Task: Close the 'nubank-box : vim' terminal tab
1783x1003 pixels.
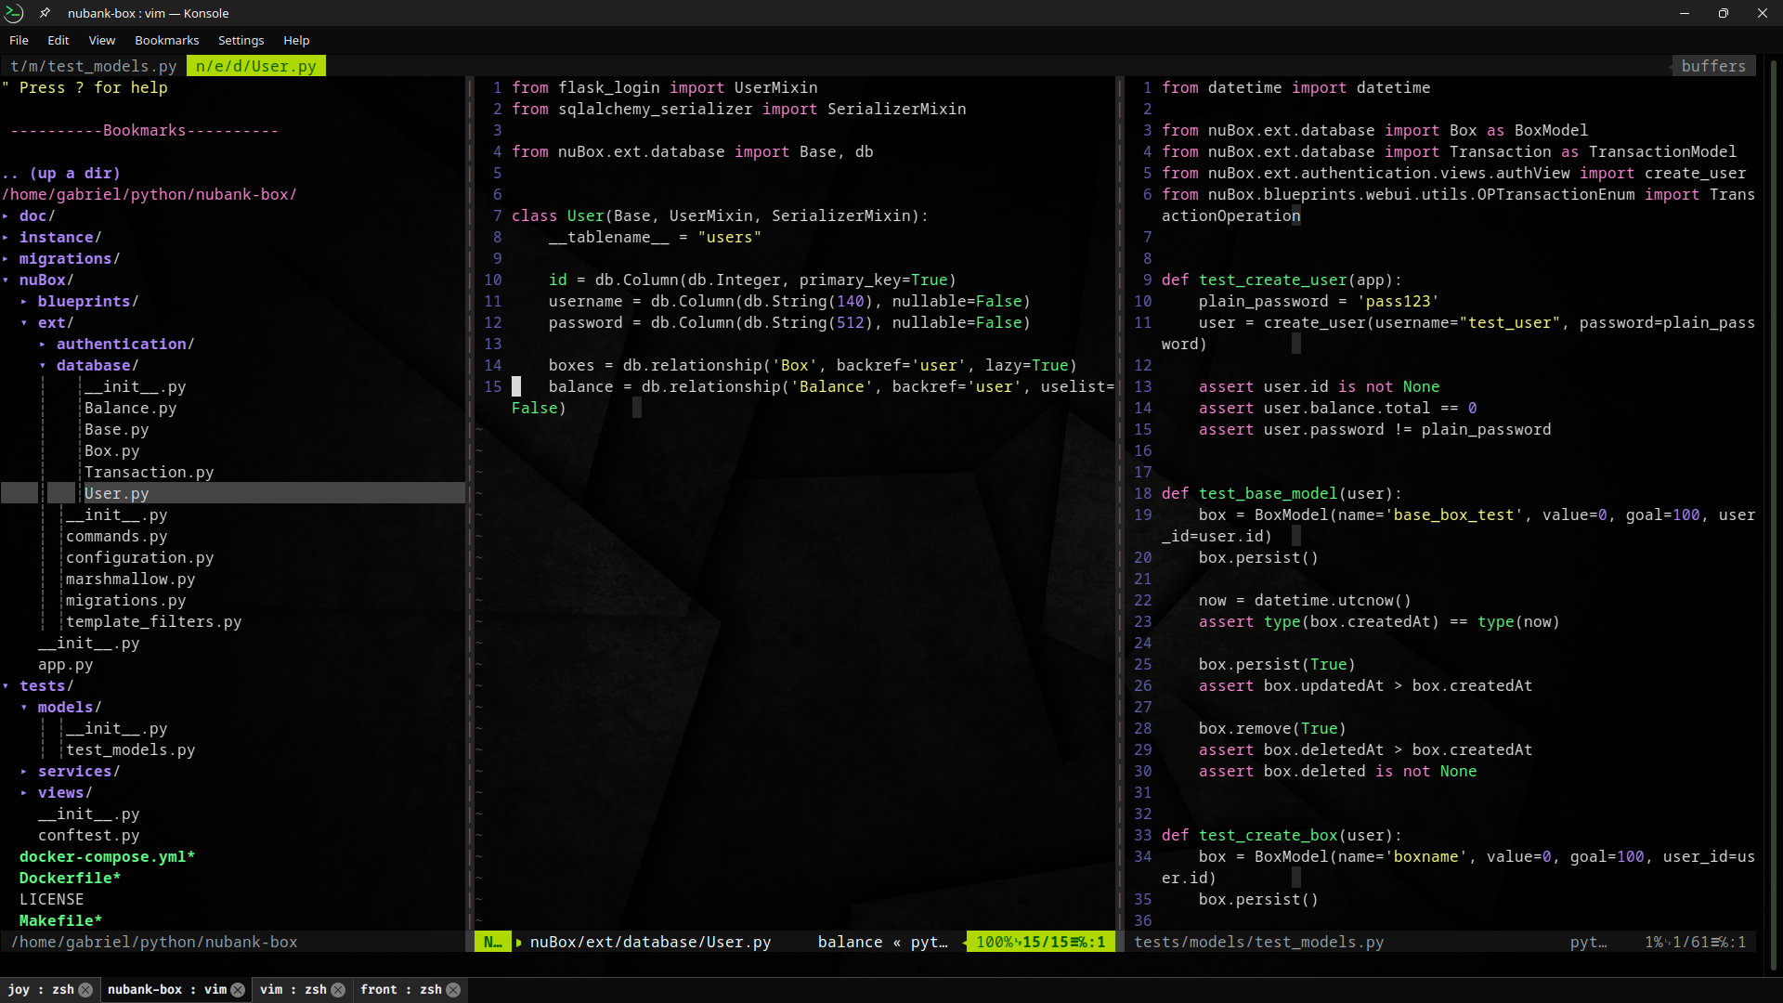Action: coord(238,990)
